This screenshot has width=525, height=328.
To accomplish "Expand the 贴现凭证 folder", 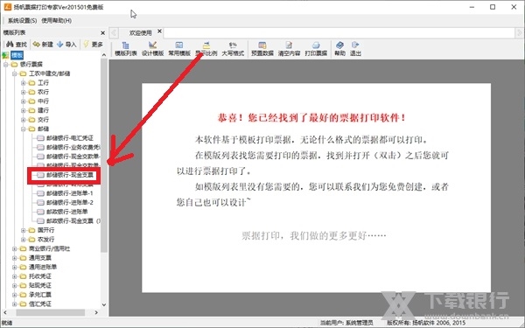I will click(x=14, y=285).
